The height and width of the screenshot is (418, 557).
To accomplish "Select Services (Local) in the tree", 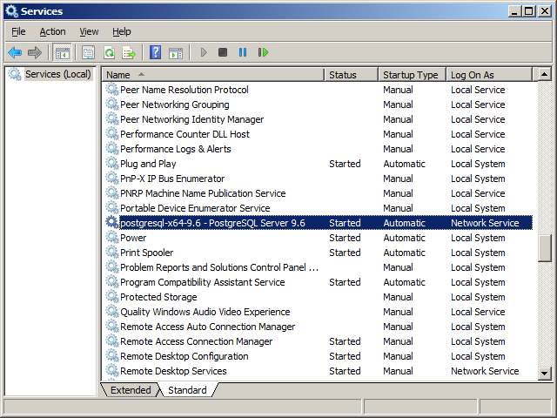I will click(x=57, y=74).
